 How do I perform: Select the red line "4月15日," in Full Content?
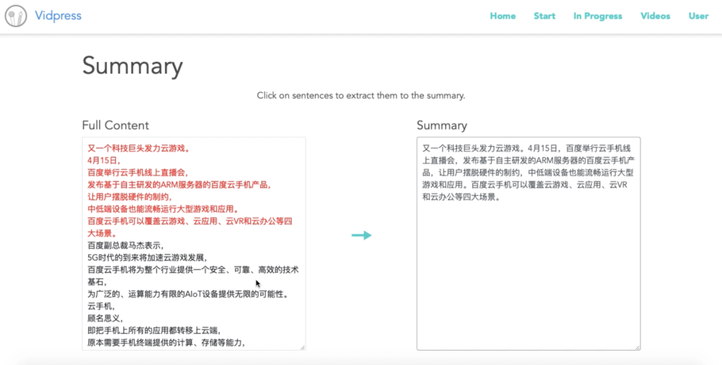tap(104, 160)
